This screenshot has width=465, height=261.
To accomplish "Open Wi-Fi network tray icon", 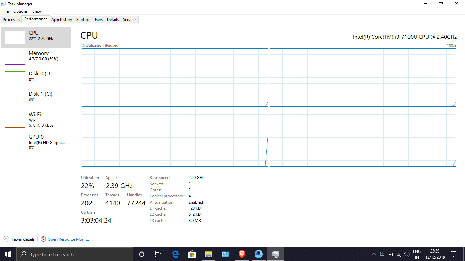I will click(399, 254).
